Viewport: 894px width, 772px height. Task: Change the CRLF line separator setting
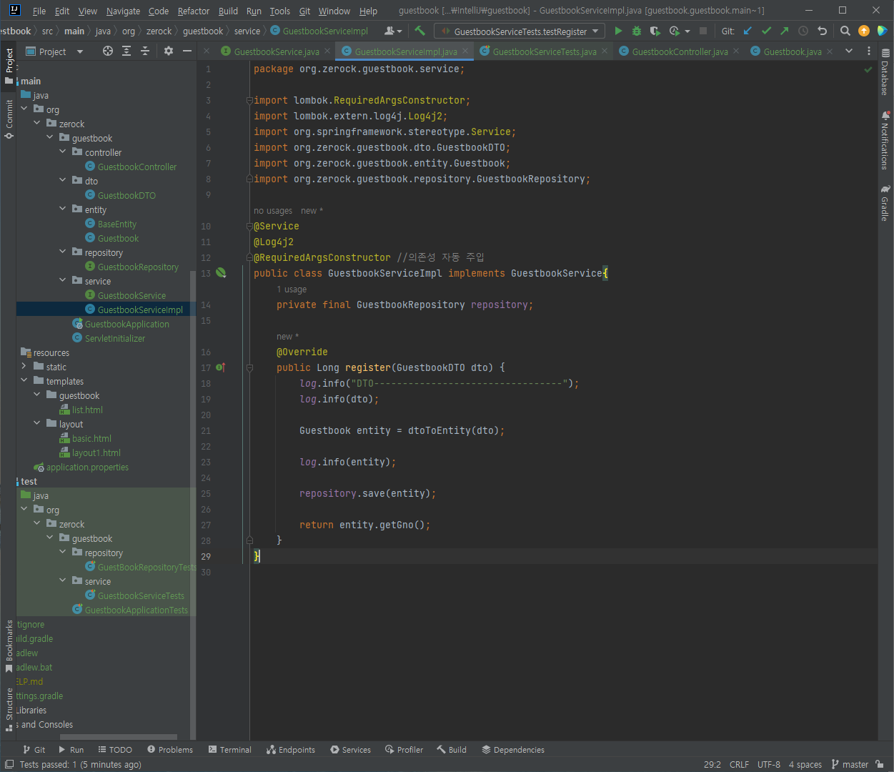tap(739, 764)
